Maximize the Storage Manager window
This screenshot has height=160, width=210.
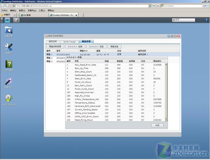175,36
